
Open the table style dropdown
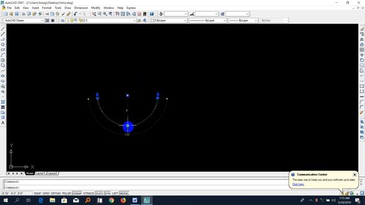pos(237,14)
